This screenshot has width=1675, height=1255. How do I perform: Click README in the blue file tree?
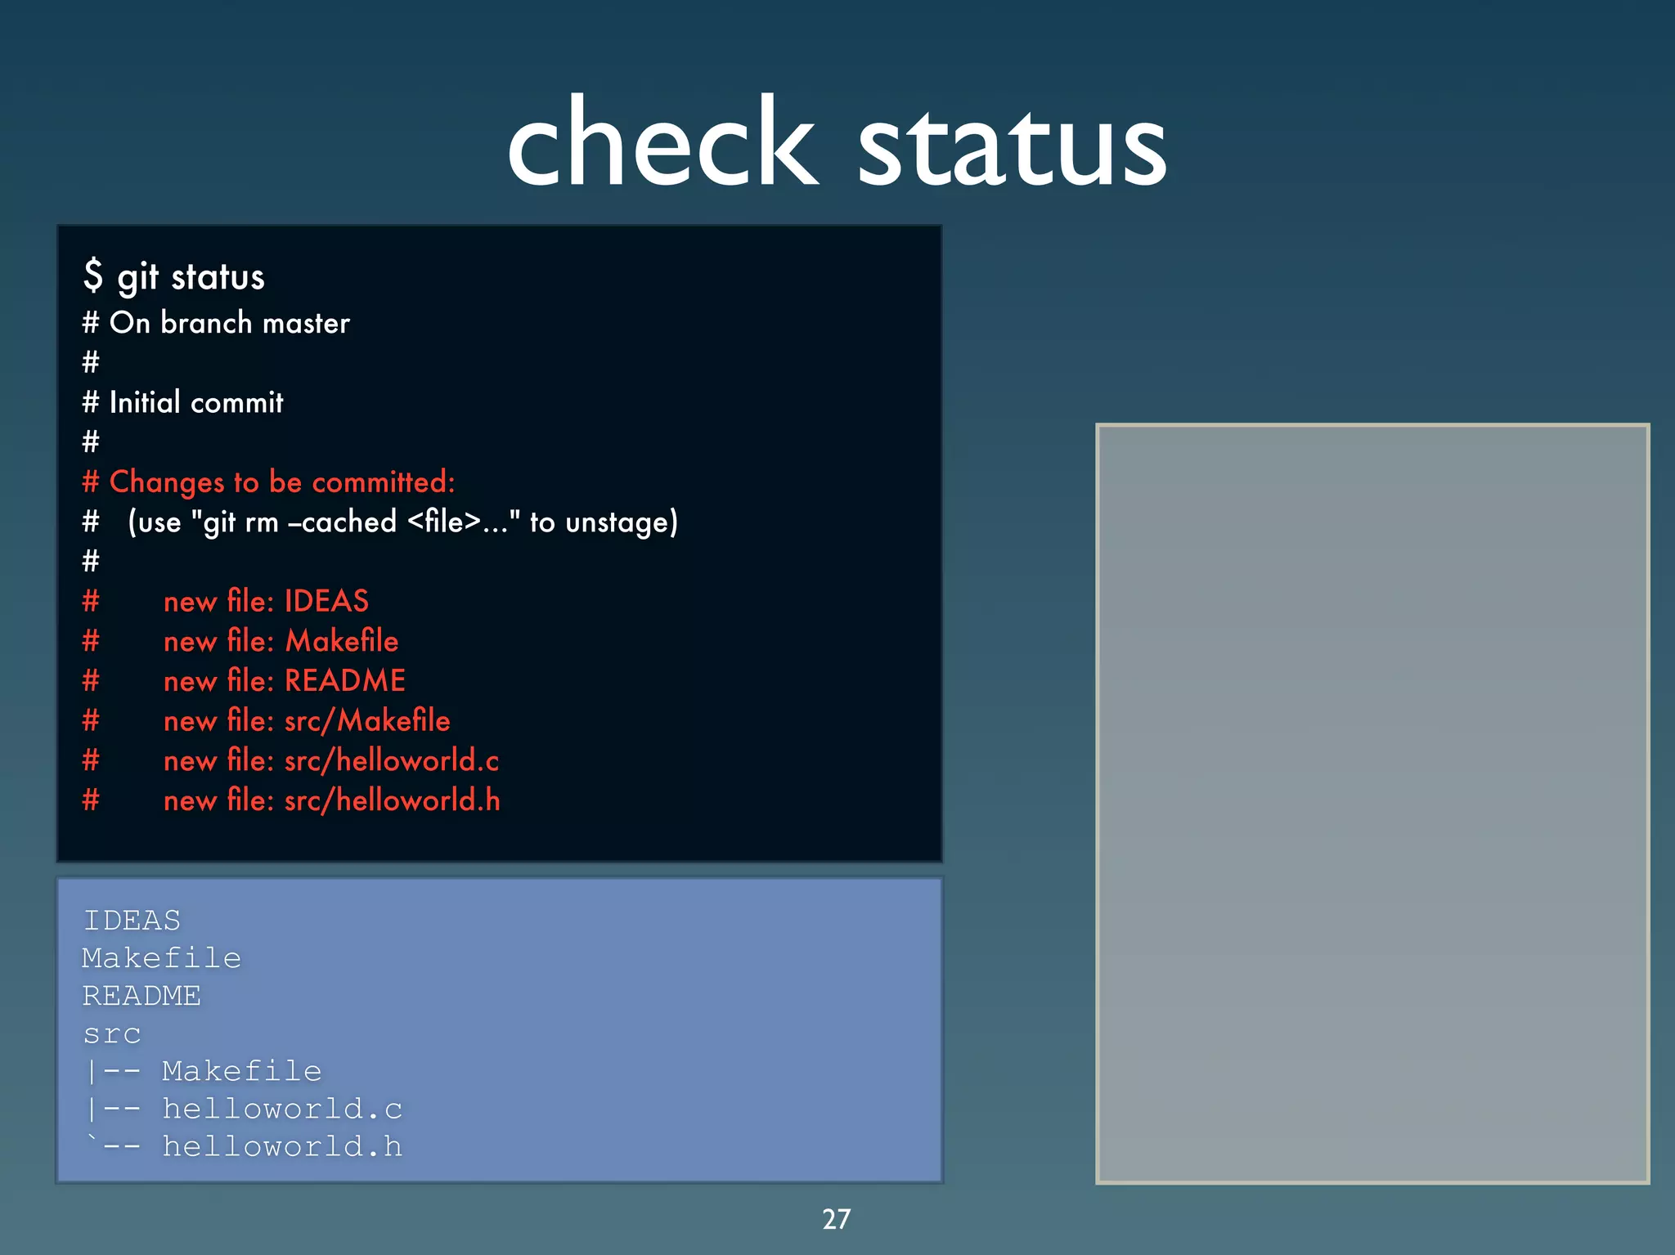click(x=141, y=996)
